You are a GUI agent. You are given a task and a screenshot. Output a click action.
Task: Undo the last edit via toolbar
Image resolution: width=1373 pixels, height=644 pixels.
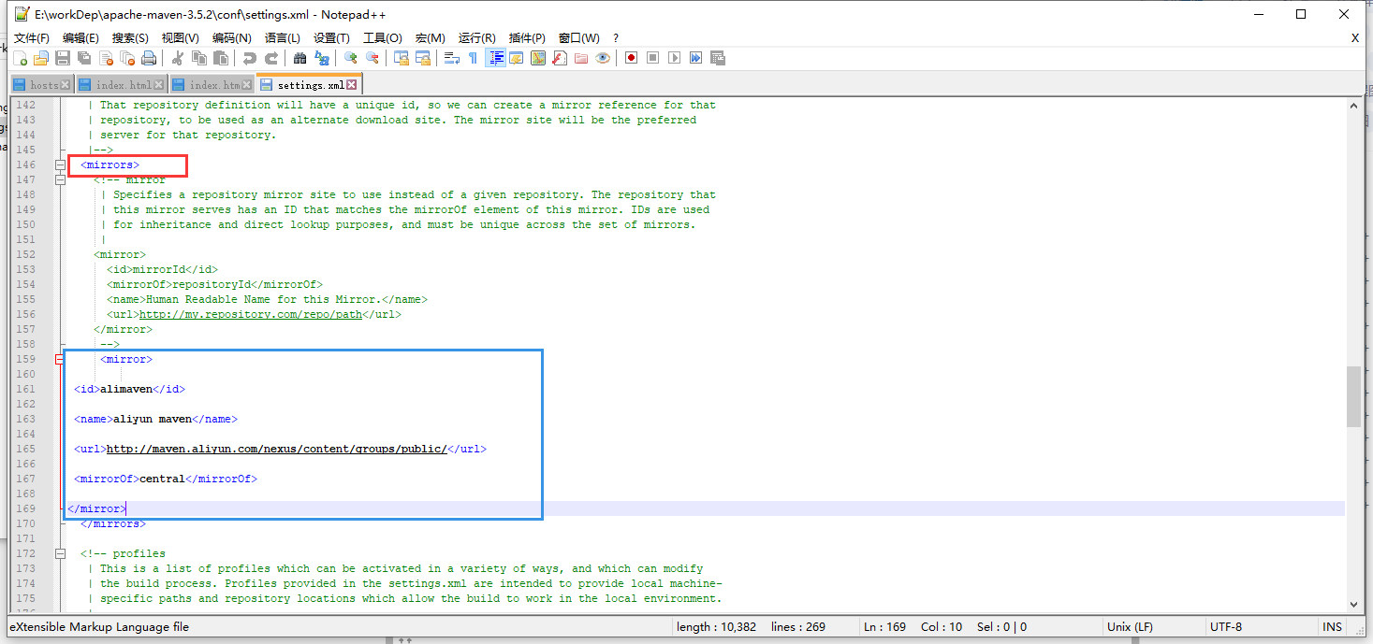click(249, 58)
